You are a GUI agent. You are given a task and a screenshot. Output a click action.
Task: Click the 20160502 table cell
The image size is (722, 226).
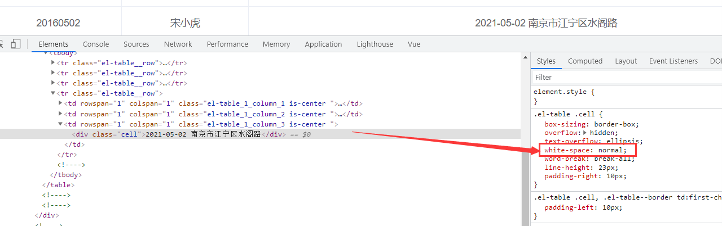(58, 23)
